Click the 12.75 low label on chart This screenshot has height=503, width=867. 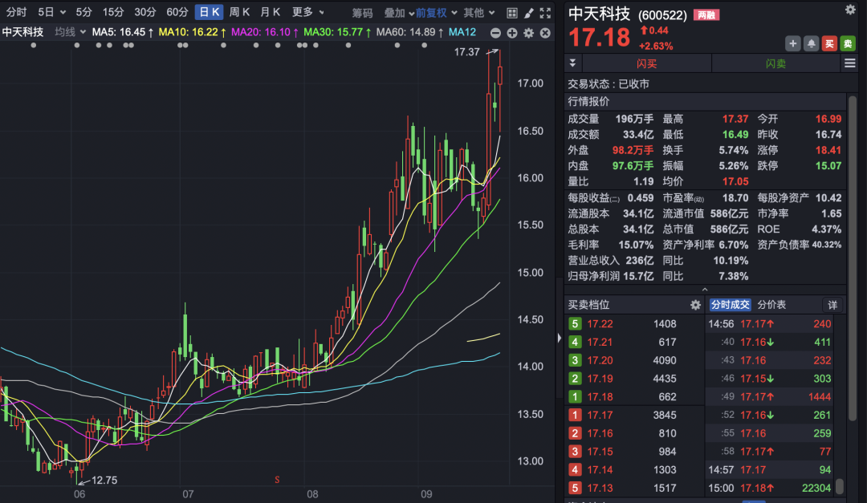coord(104,481)
